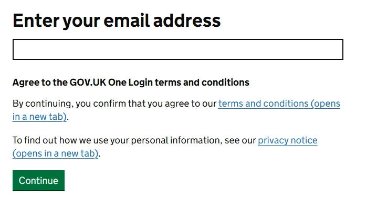The width and height of the screenshot is (377, 207).
Task: Click the '(opens in a new tab)' continuation of the privacy link
Action: click(55, 153)
